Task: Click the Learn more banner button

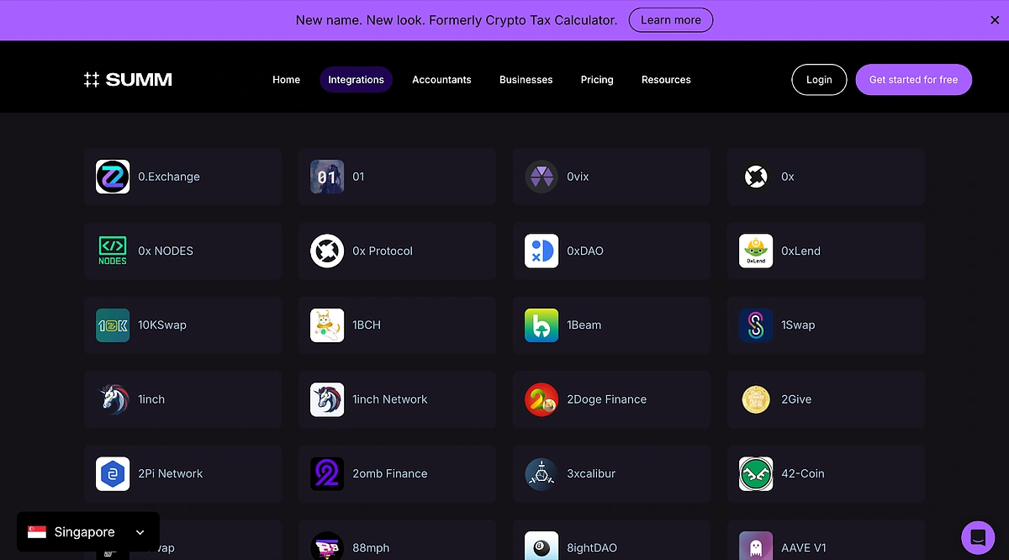Action: pos(670,19)
